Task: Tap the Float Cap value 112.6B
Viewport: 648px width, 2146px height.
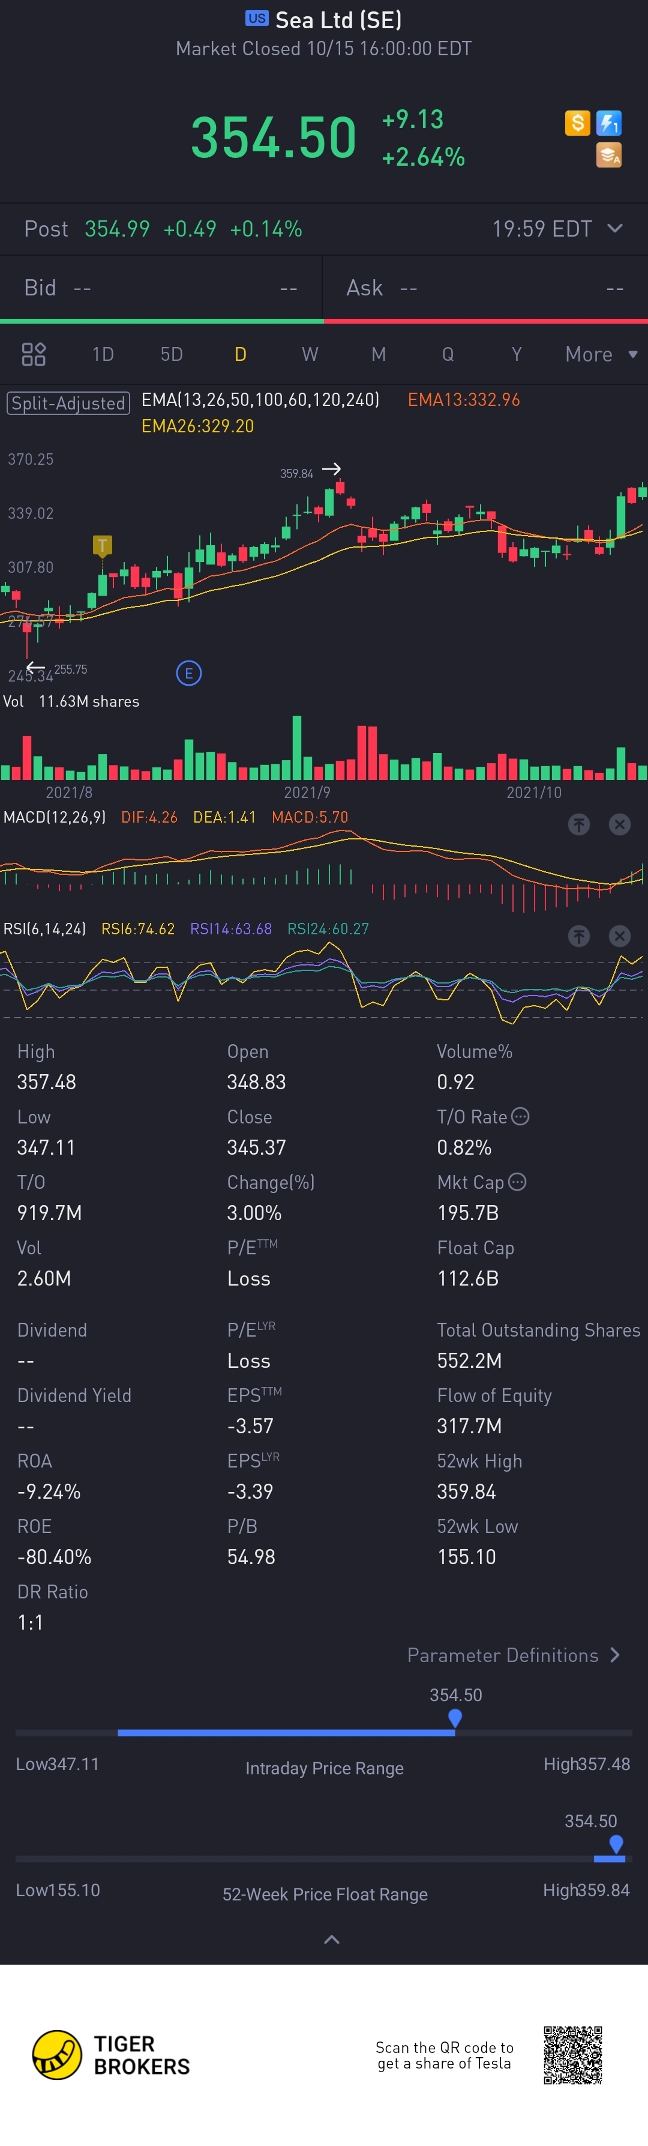Action: (468, 1278)
